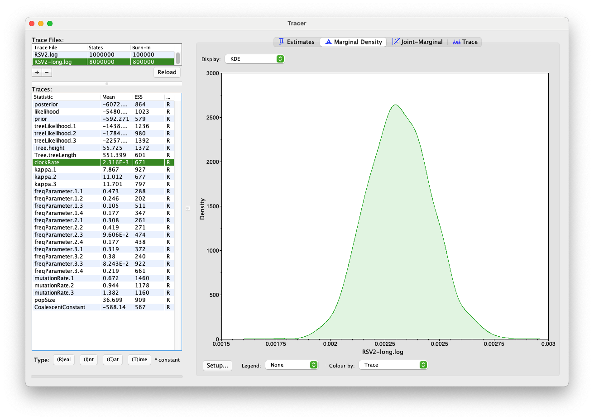
Task: Select freqParameter.2.2 row
Action: (x=103, y=227)
